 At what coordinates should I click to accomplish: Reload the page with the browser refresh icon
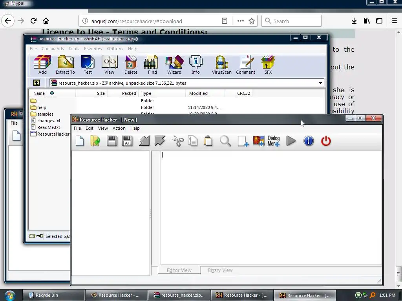[33, 21]
